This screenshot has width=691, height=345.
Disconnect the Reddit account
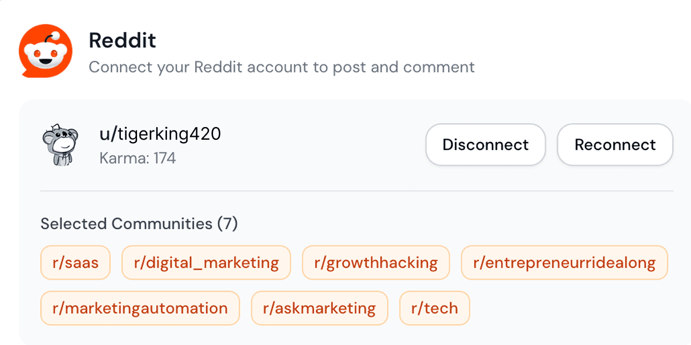485,145
